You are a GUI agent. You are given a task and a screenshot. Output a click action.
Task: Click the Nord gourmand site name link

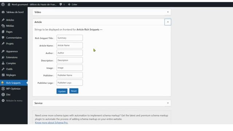(34, 4)
